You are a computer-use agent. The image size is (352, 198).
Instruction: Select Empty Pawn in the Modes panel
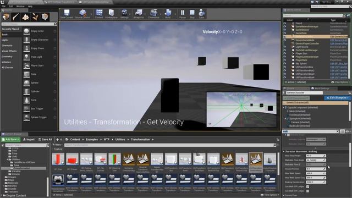point(40,48)
